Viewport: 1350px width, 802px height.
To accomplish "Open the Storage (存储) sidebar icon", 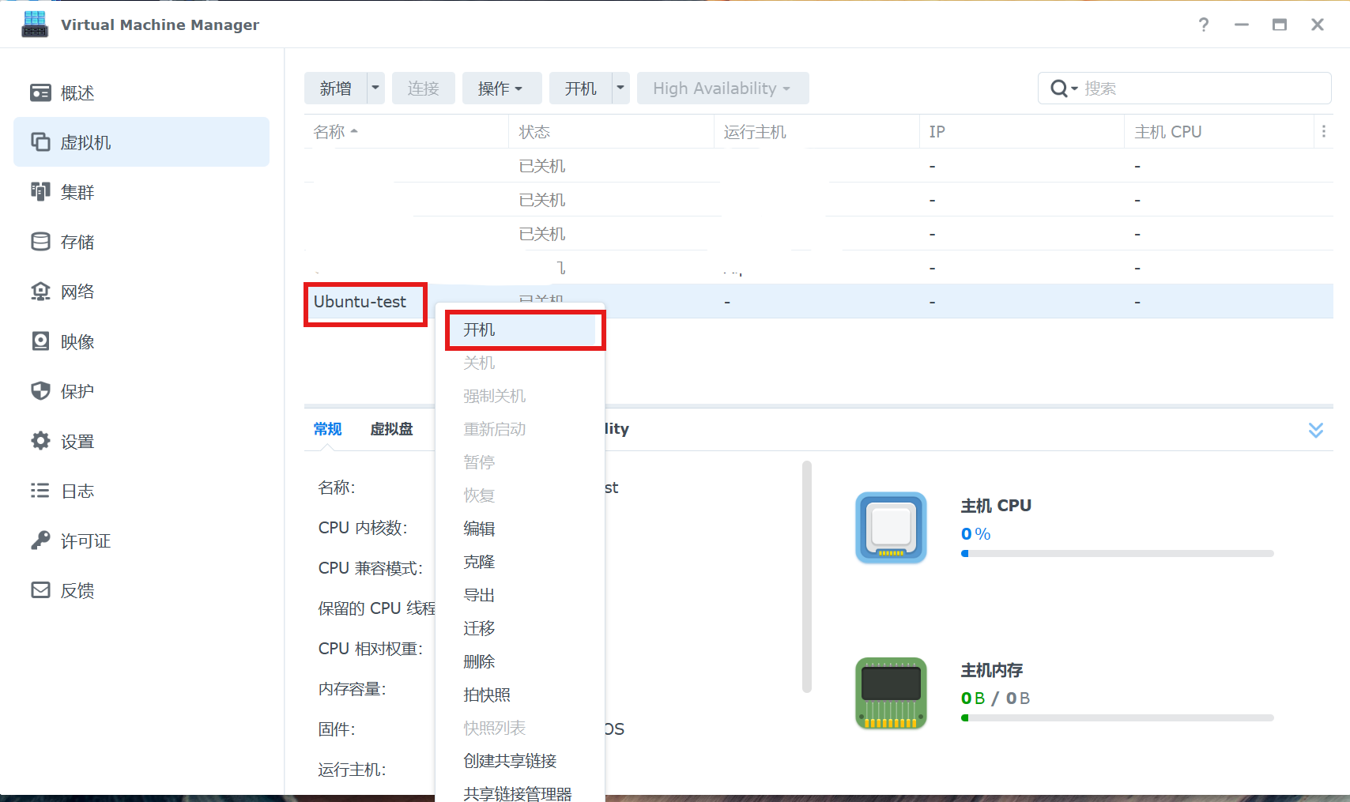I will coord(40,242).
